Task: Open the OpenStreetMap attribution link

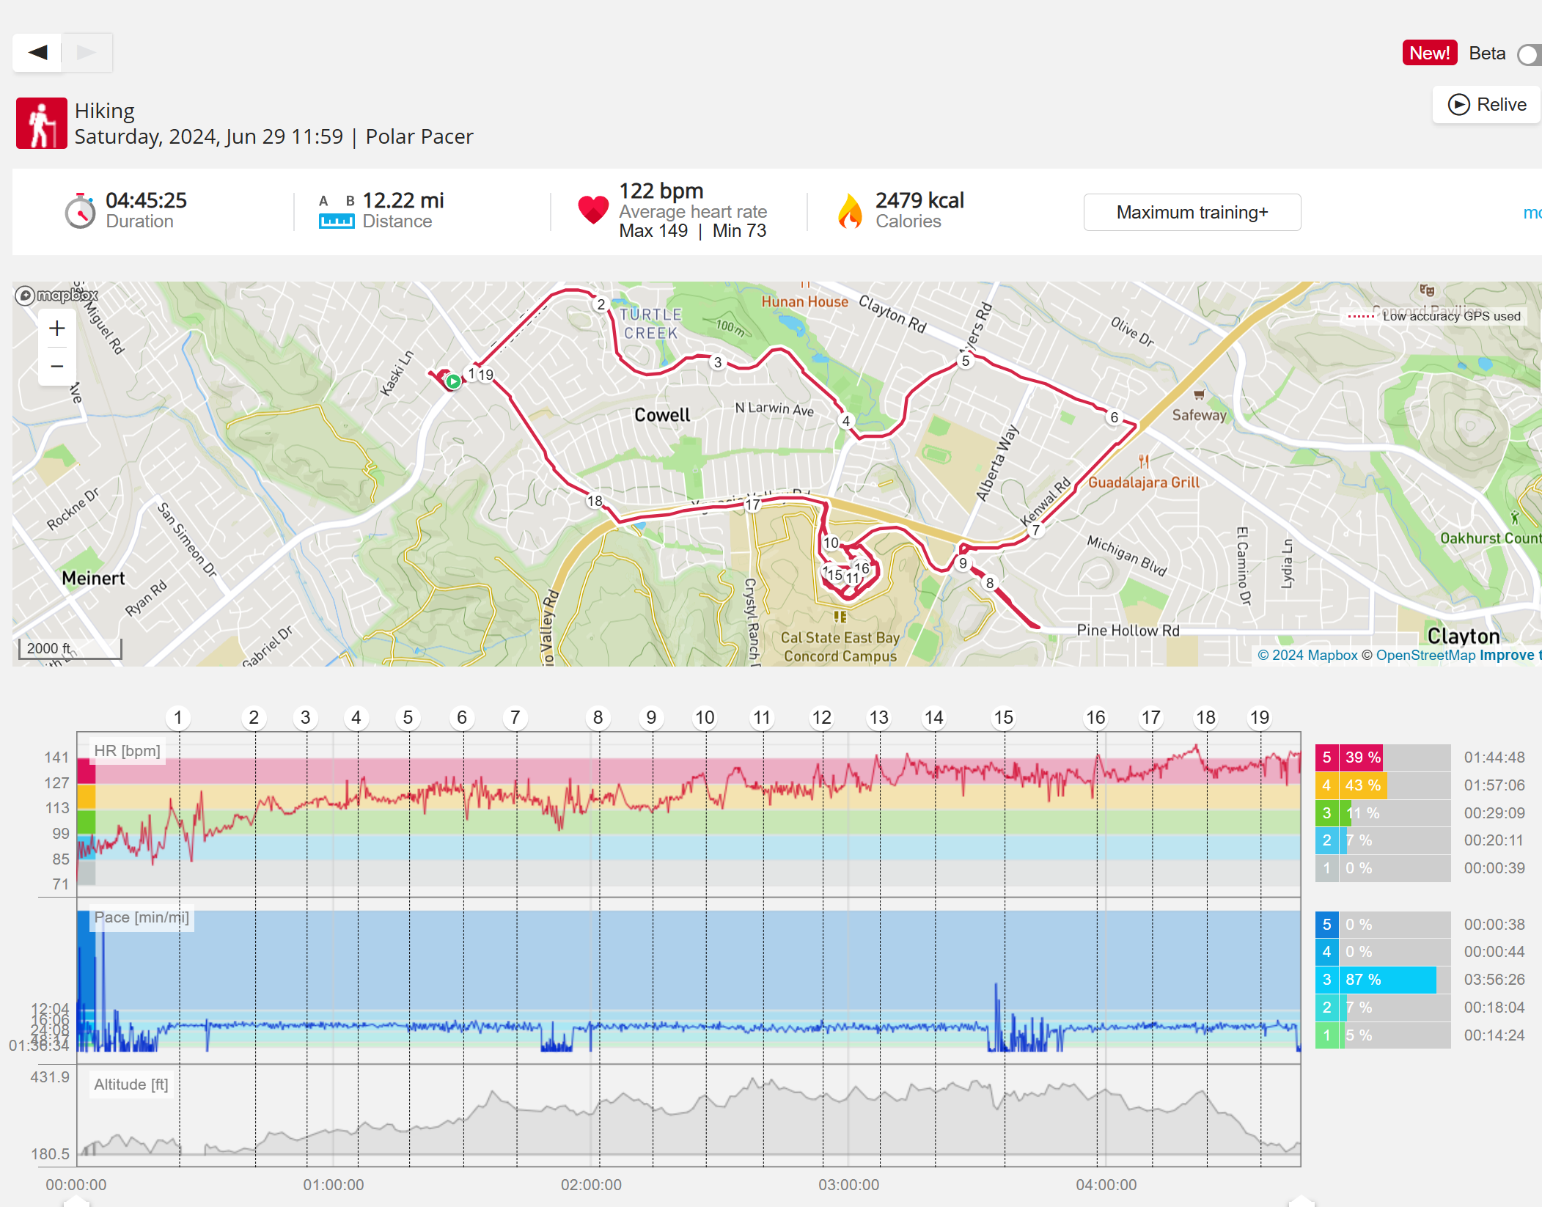Action: click(x=1425, y=656)
